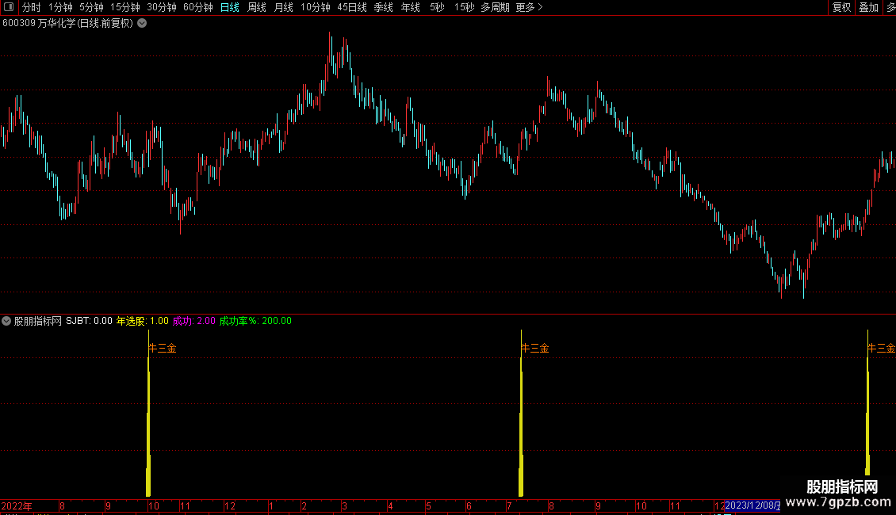Click the middle 牛三金 signal label near July
The width and height of the screenshot is (896, 515).
click(x=535, y=348)
